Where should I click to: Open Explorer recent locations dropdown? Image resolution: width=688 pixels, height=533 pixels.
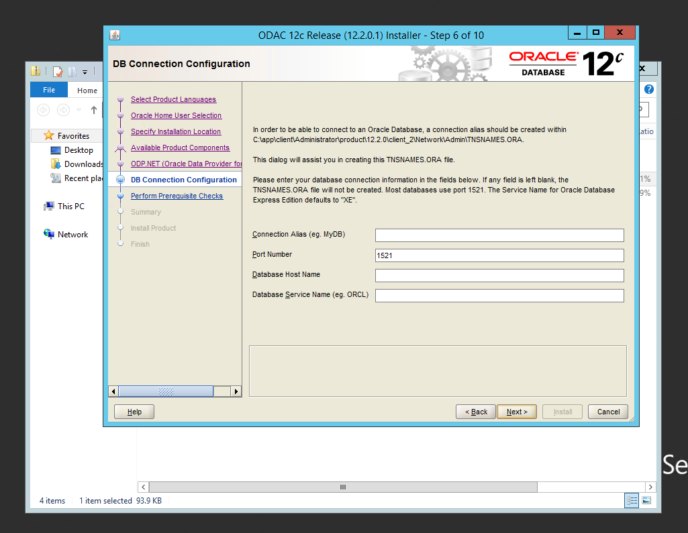pos(79,109)
